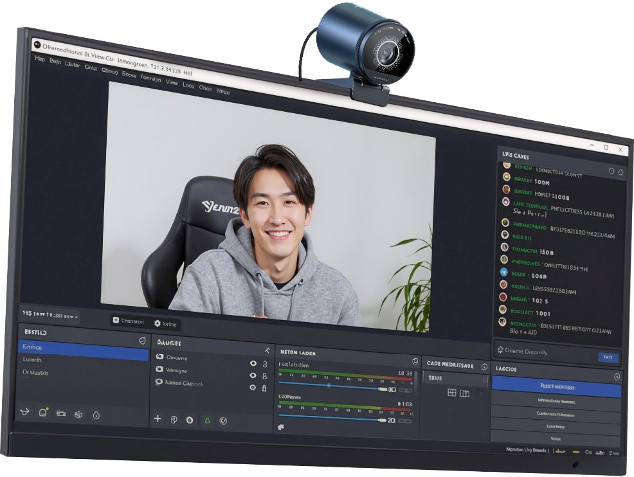
Task: Click the grid layout icon under Seije
Action: (x=451, y=393)
